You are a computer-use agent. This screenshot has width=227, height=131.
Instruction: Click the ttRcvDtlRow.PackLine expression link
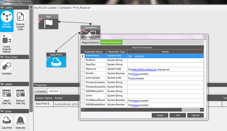pyautogui.click(x=144, y=70)
